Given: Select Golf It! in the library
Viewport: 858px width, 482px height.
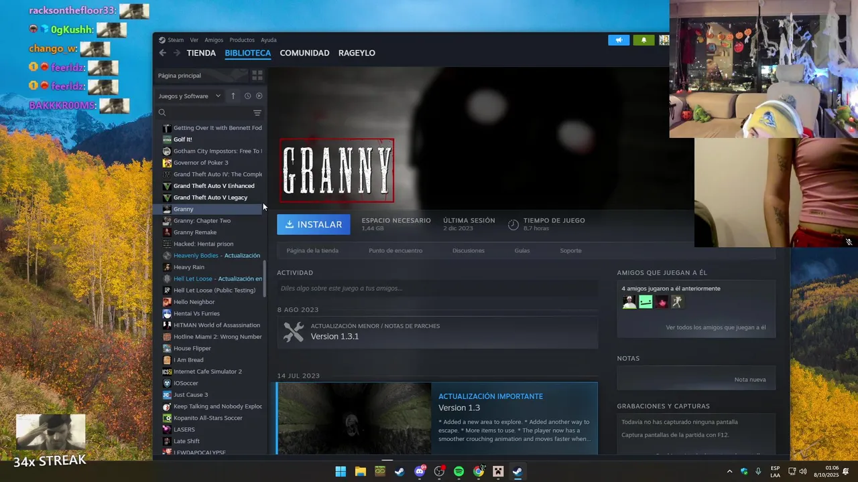Looking at the screenshot, I should point(212,139).
